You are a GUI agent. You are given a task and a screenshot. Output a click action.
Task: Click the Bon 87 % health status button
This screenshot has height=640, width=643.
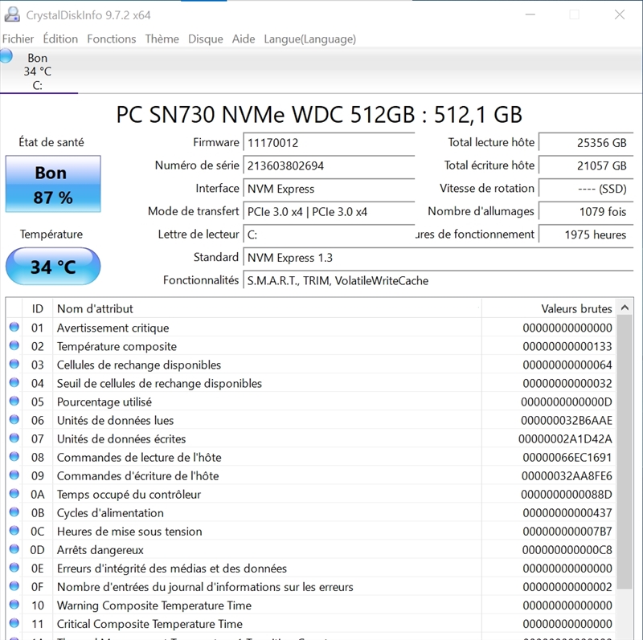pyautogui.click(x=53, y=185)
